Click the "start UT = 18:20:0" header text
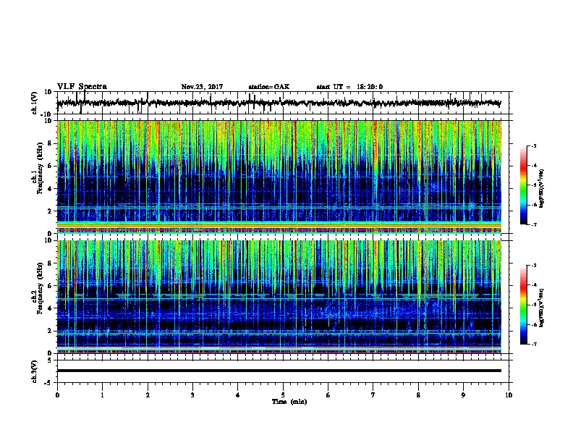 [x=349, y=87]
